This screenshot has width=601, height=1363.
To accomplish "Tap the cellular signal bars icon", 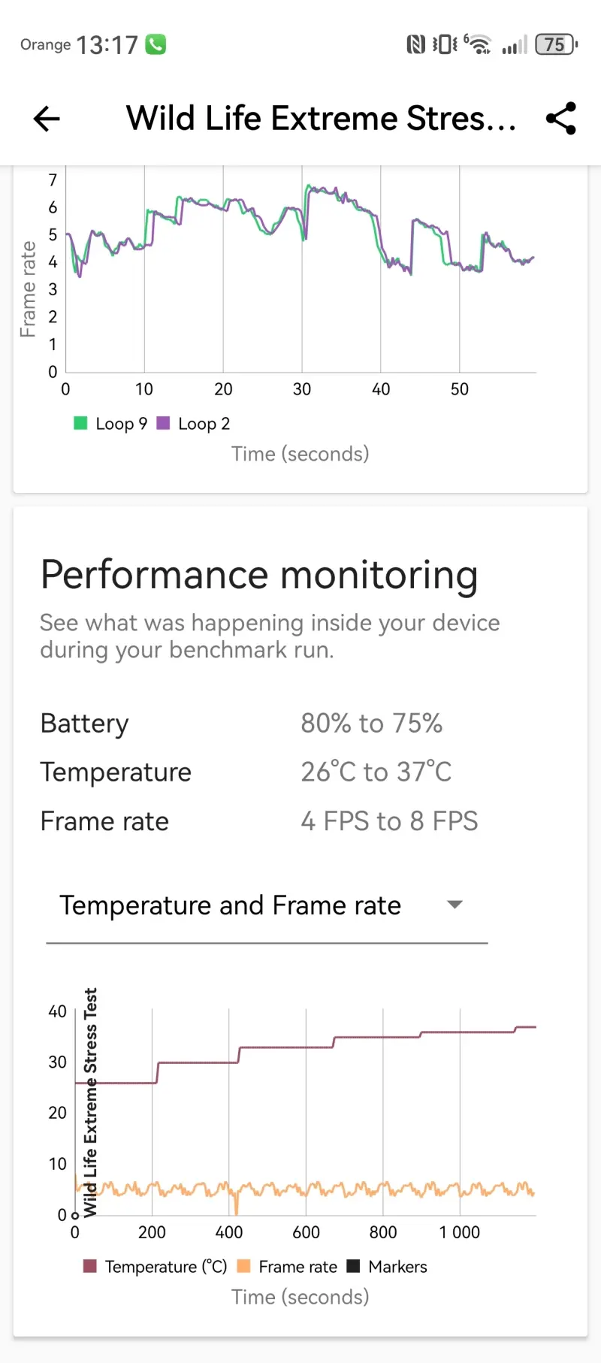I will coord(515,45).
